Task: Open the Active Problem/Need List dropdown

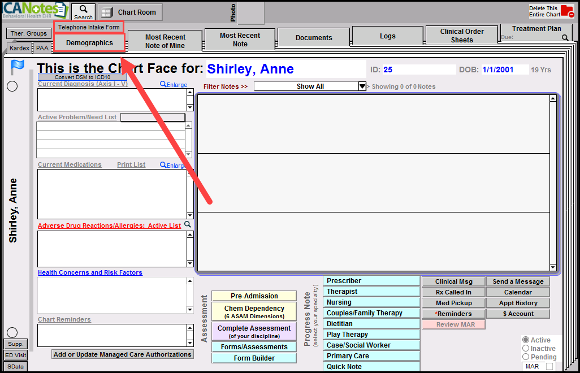Action: (x=153, y=118)
